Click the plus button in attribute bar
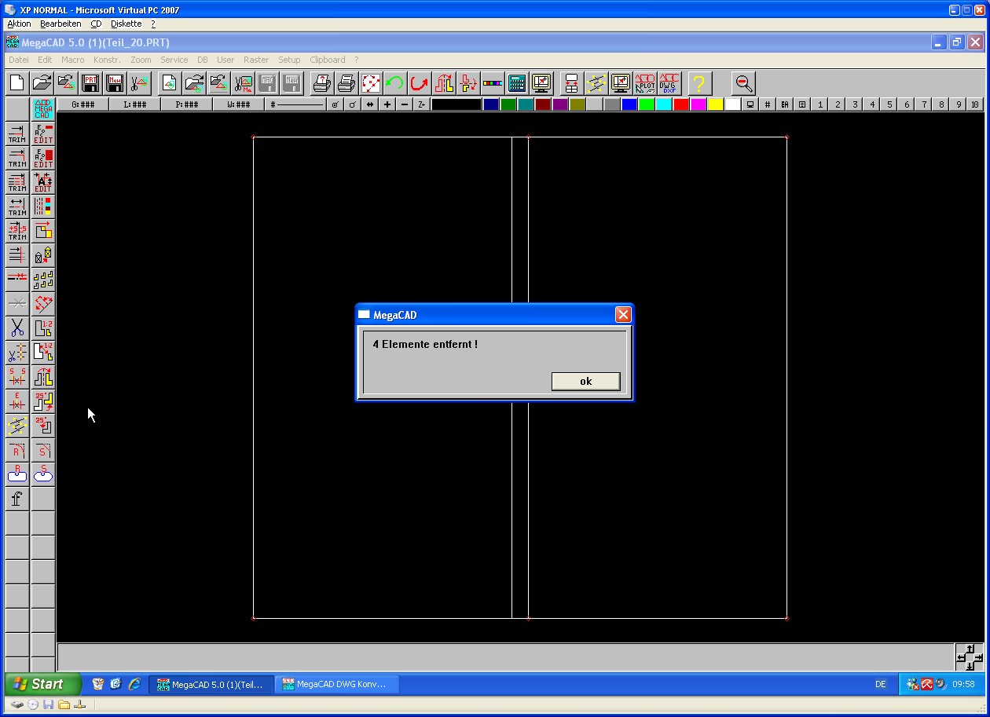This screenshot has width=990, height=717. point(387,104)
